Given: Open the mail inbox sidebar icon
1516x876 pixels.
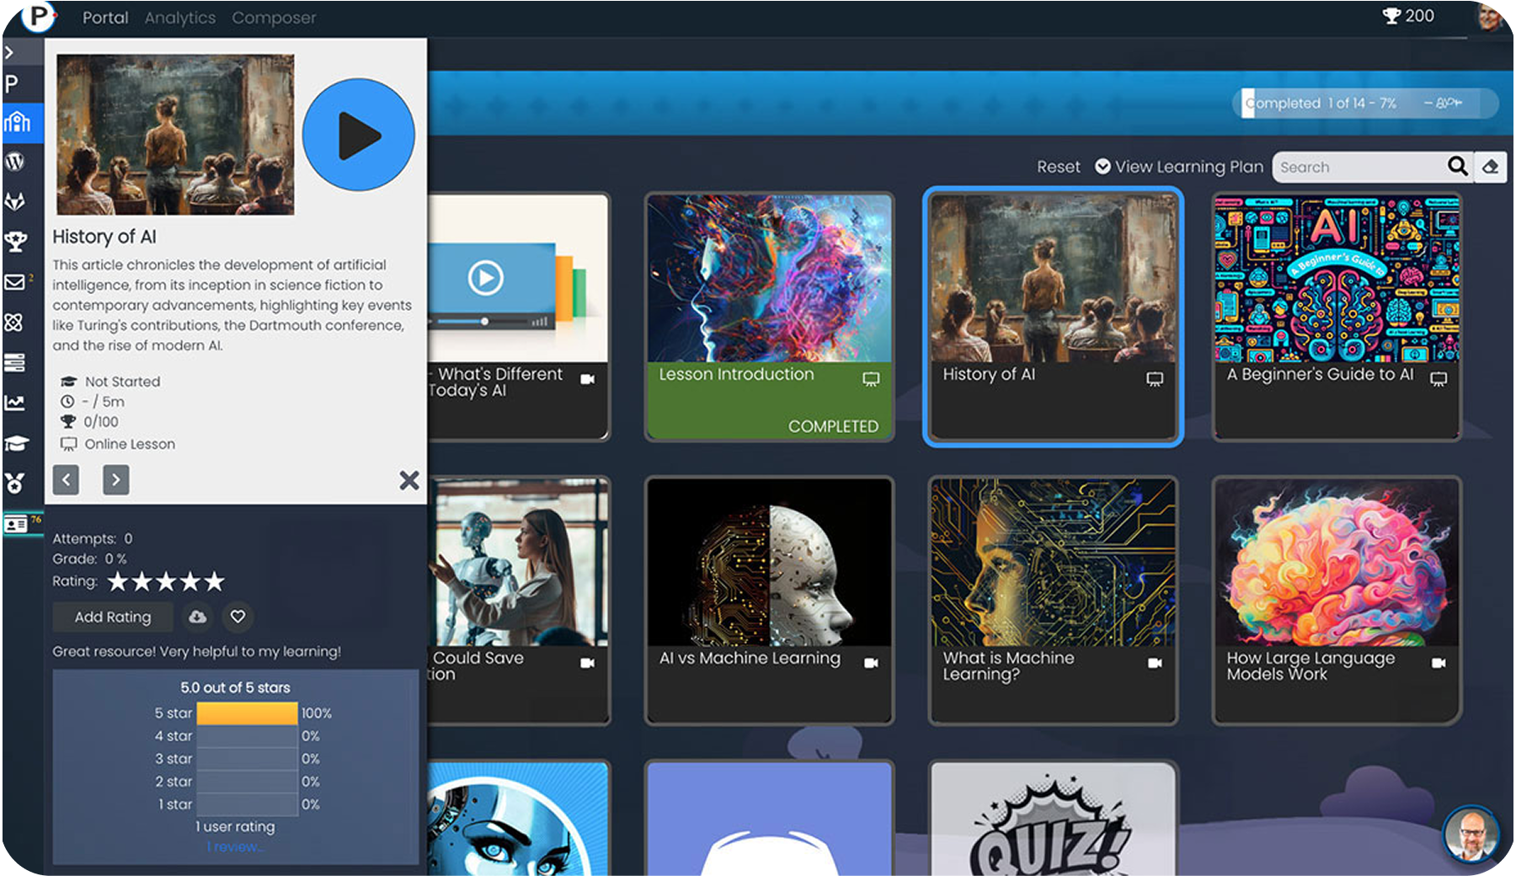Looking at the screenshot, I should point(15,282).
